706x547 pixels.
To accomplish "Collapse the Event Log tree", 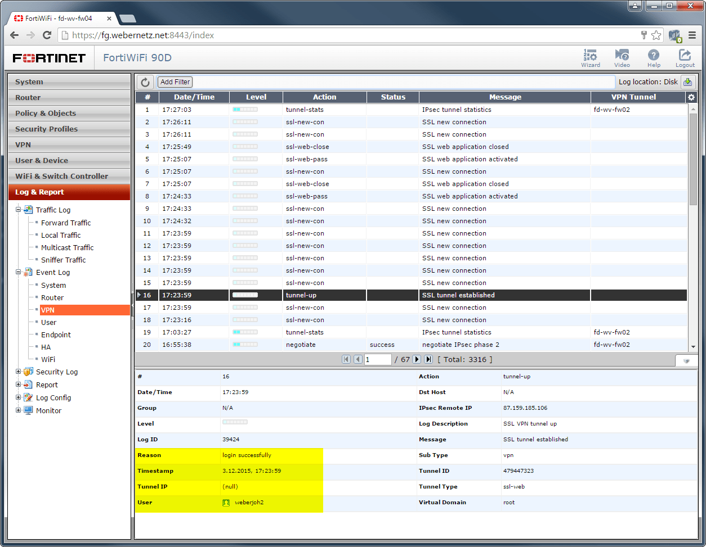I will coord(18,272).
